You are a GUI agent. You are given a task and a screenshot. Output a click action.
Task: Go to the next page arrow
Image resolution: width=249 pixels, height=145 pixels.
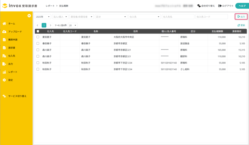(50, 25)
